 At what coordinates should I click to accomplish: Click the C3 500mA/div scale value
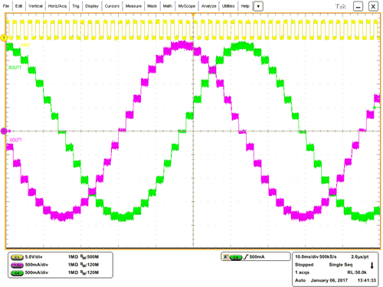coord(37,265)
